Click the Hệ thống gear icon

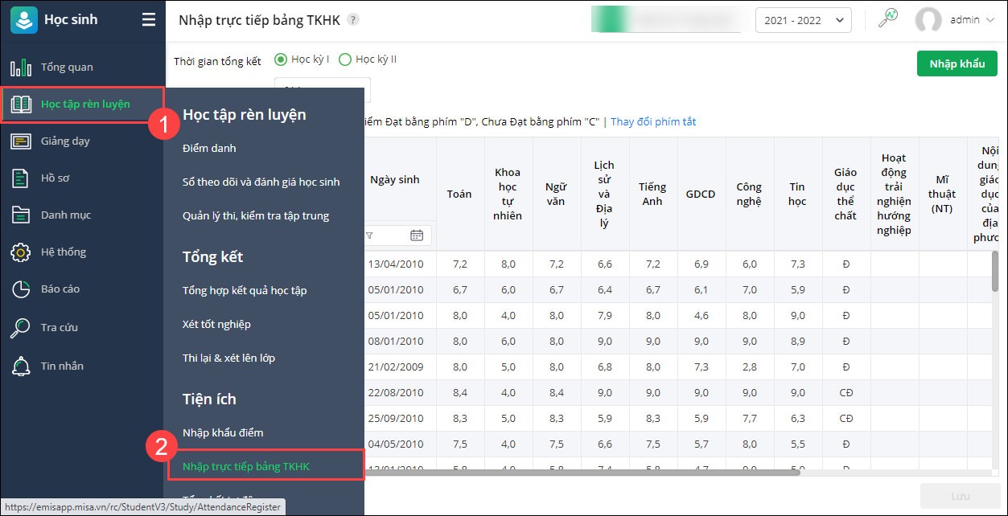[x=21, y=252]
